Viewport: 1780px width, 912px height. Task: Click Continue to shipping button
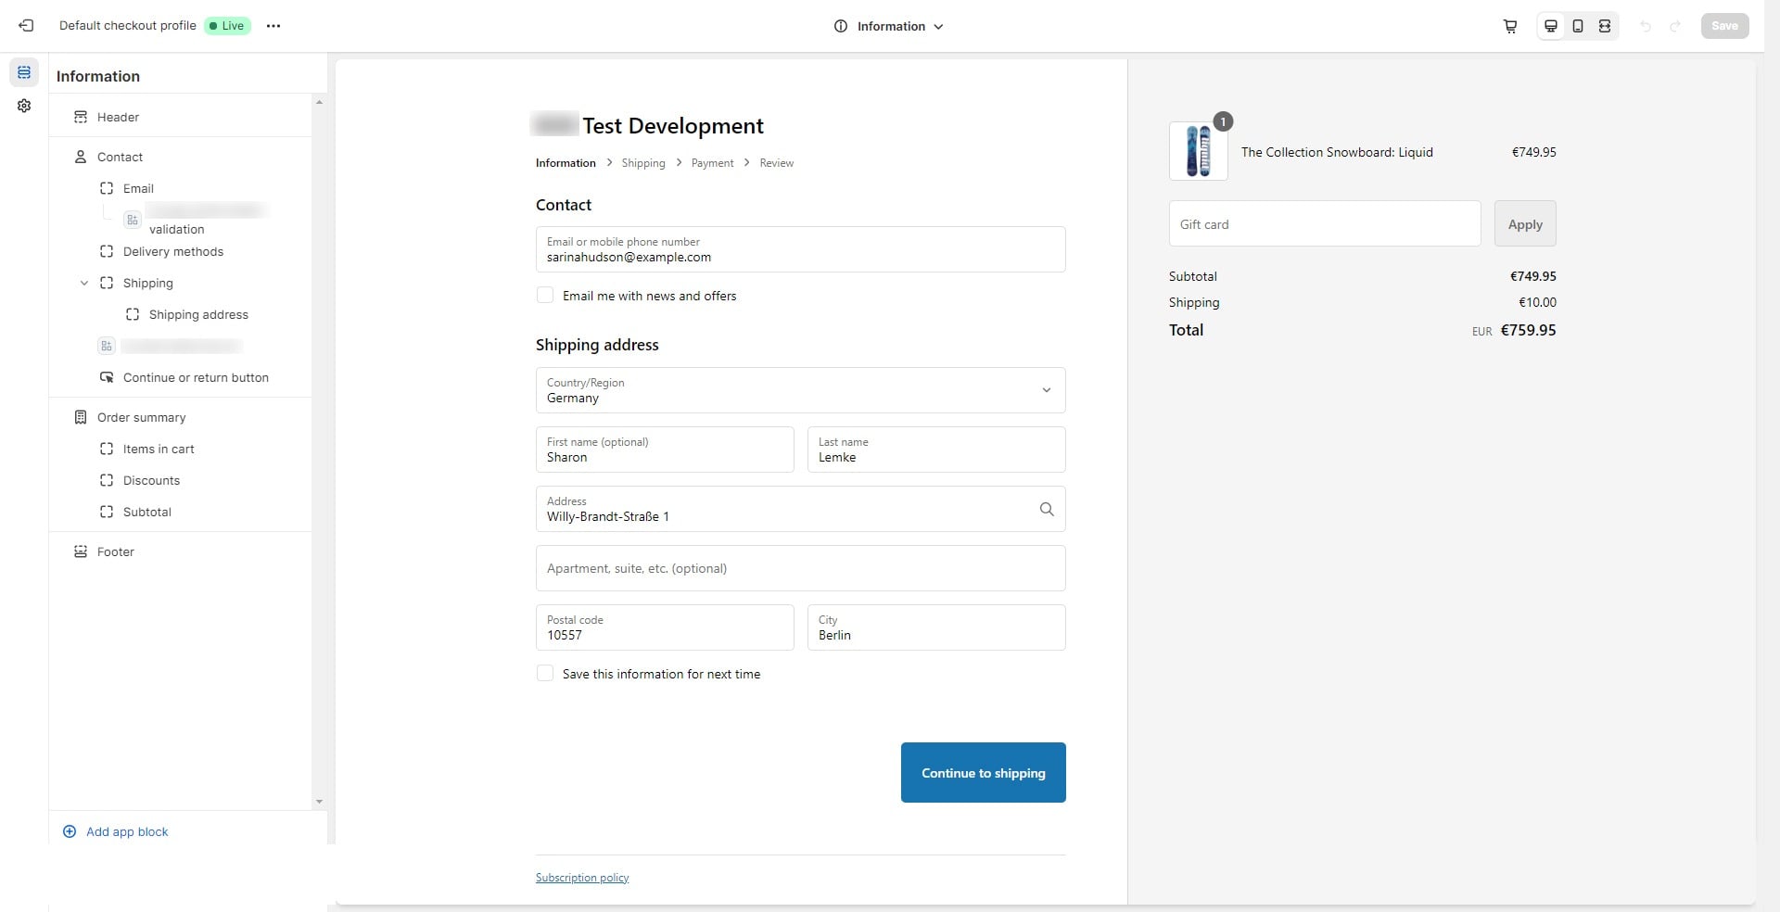point(983,772)
